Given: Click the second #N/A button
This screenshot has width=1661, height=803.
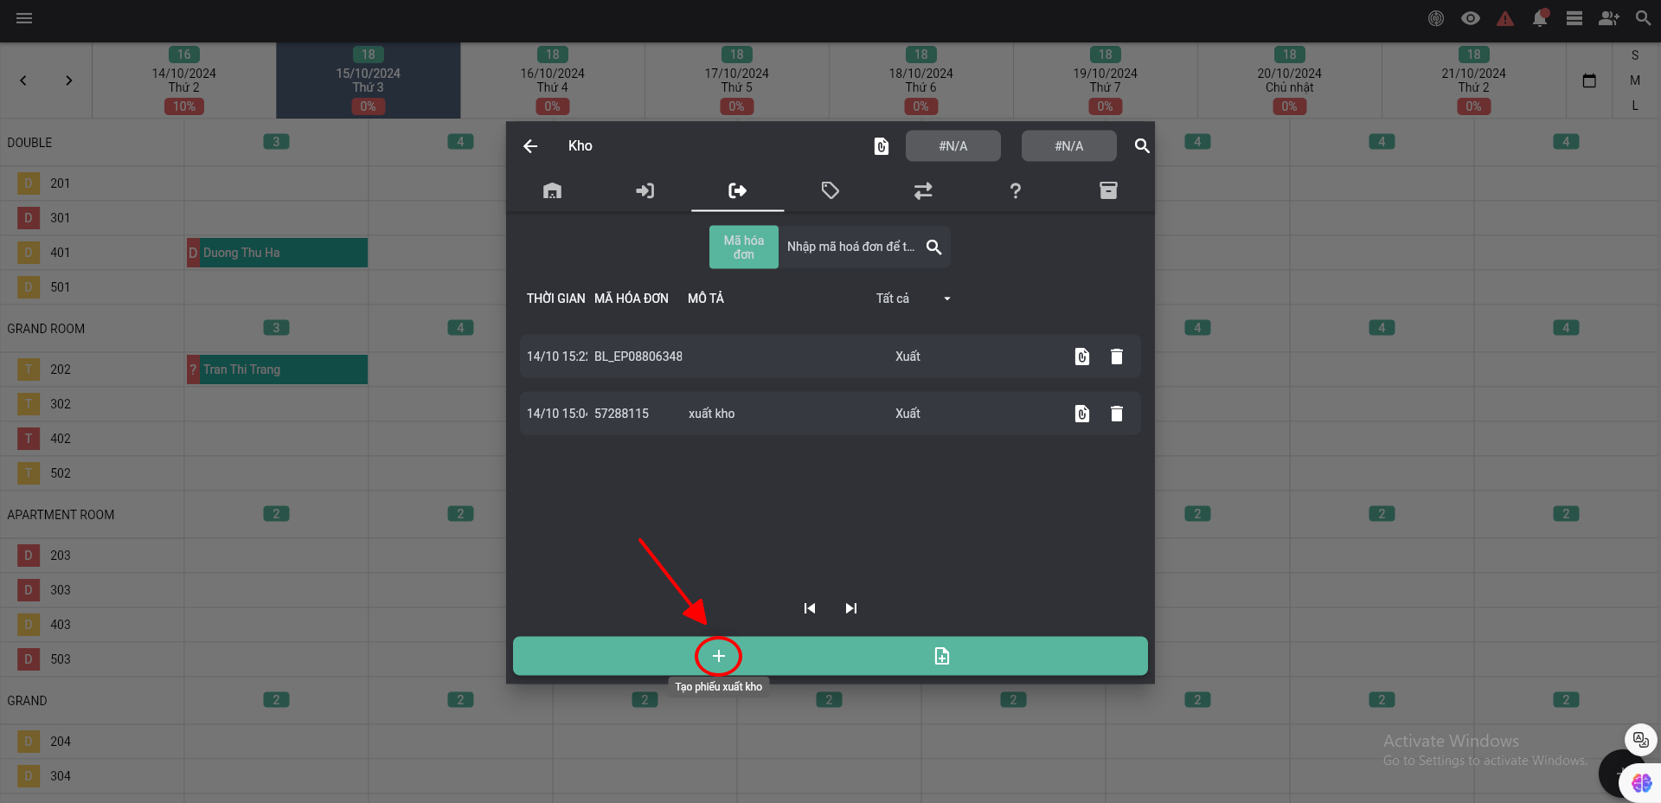Looking at the screenshot, I should tap(1069, 146).
